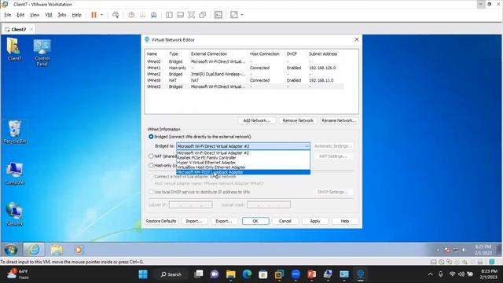This screenshot has height=283, width=503.
Task: Choose Microsoft Wi-Fi Direct Virtual Adapter #2 in list
Action: (243, 153)
